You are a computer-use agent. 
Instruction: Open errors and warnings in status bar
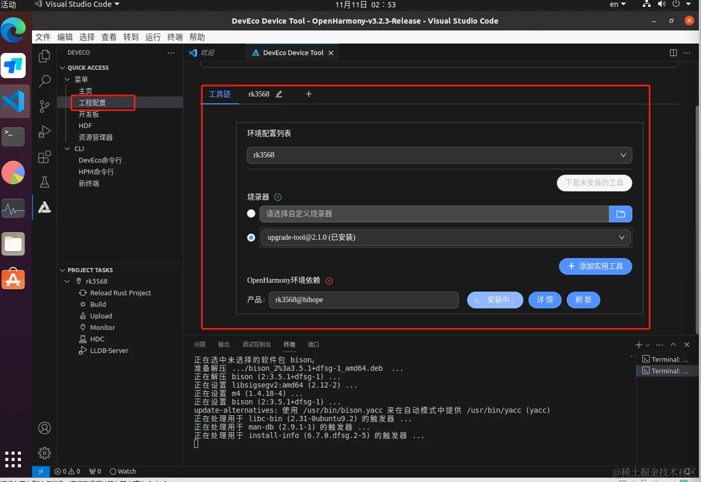point(68,472)
